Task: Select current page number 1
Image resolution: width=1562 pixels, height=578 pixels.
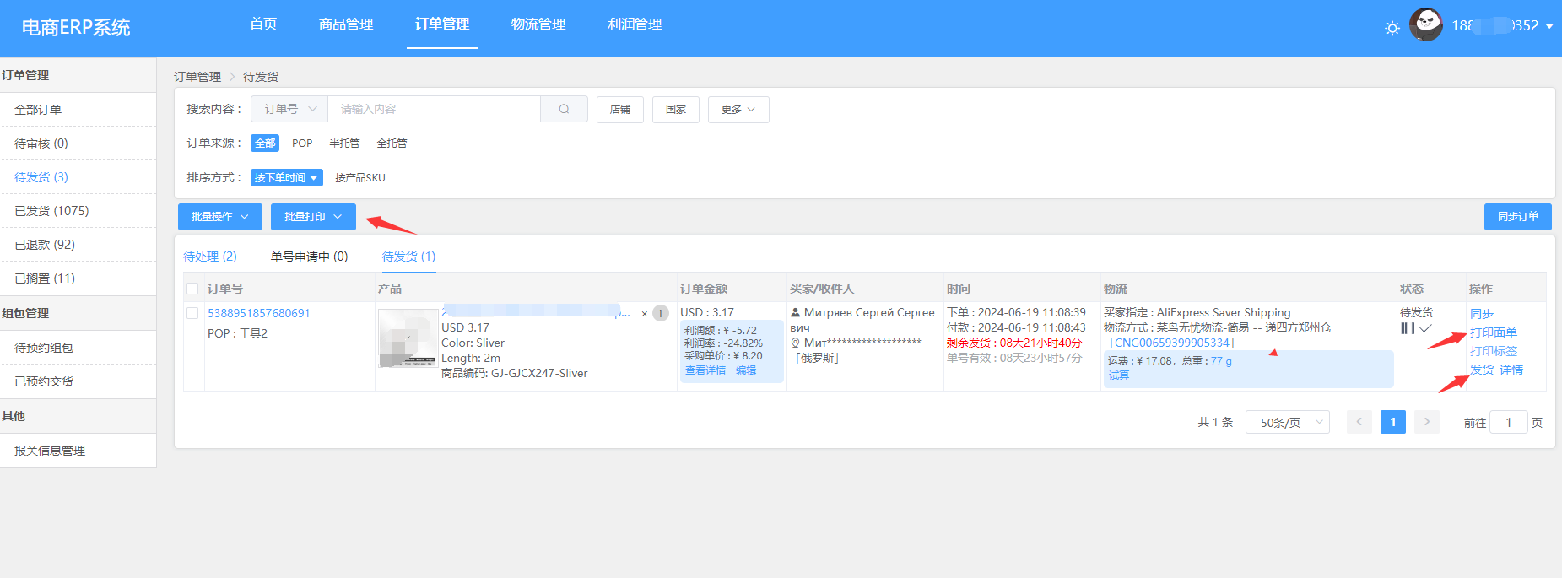Action: pyautogui.click(x=1393, y=422)
